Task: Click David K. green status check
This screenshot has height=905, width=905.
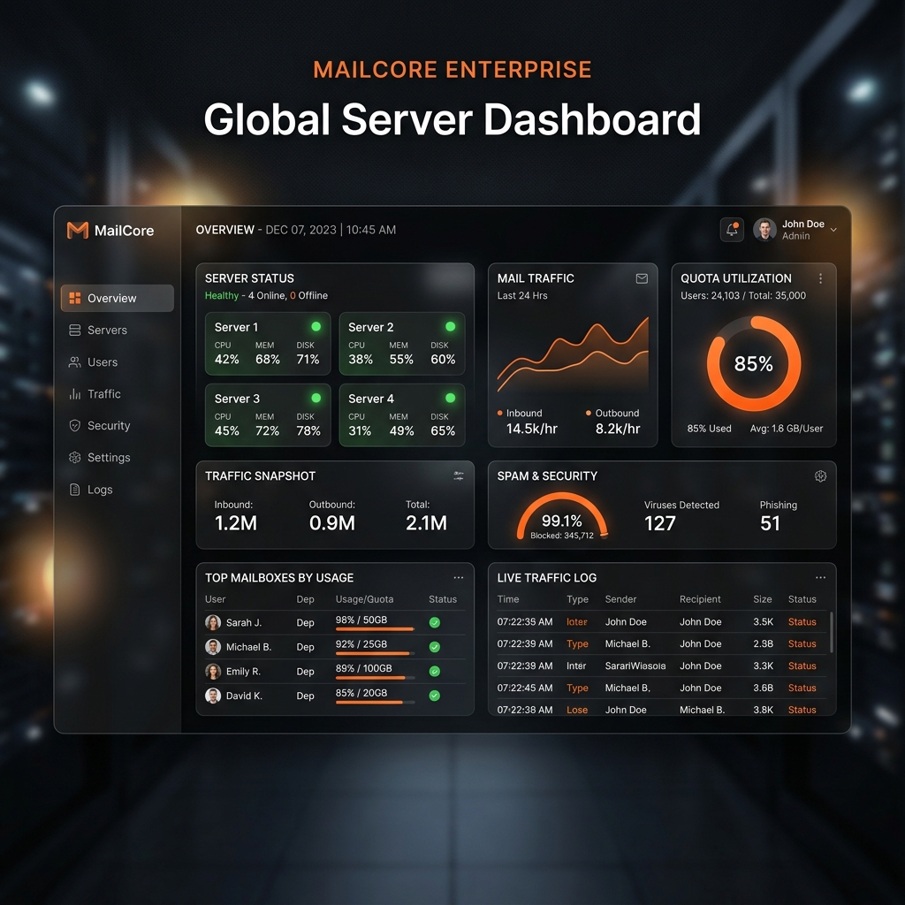Action: point(435,696)
